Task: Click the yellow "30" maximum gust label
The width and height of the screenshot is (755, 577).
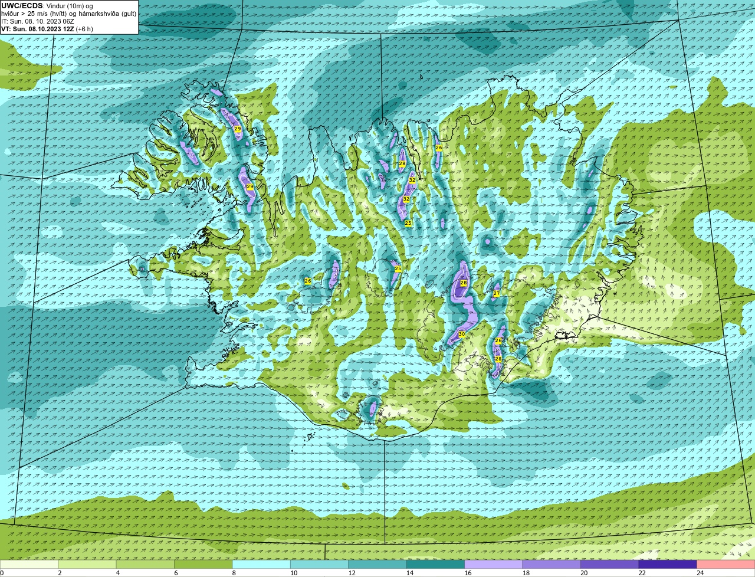Action: 462,334
